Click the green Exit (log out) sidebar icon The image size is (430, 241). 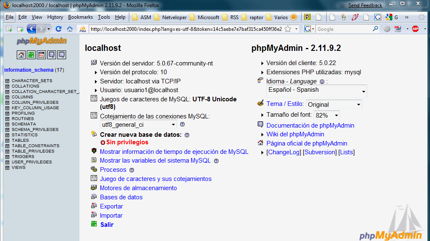pos(31,55)
